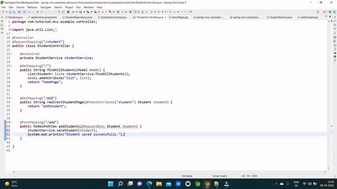Collapse the findAllStudents method fold at line 25
This screenshot has width=337, height=189.
[x=11, y=66]
